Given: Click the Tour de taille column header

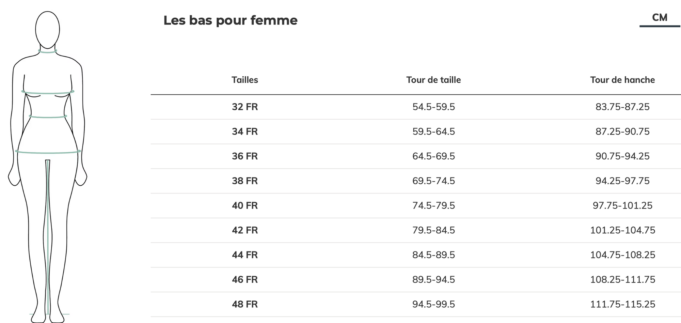Looking at the screenshot, I should click(433, 80).
